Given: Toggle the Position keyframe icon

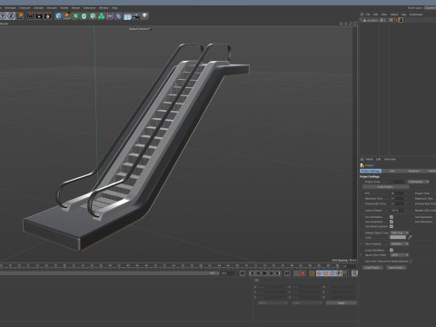Looking at the screenshot, I should pos(319,273).
